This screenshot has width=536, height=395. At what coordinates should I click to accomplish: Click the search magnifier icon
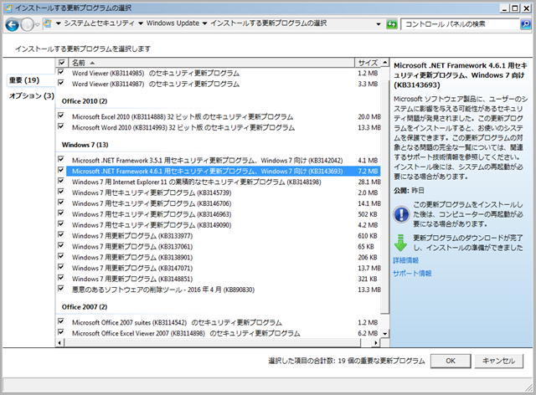coord(525,24)
